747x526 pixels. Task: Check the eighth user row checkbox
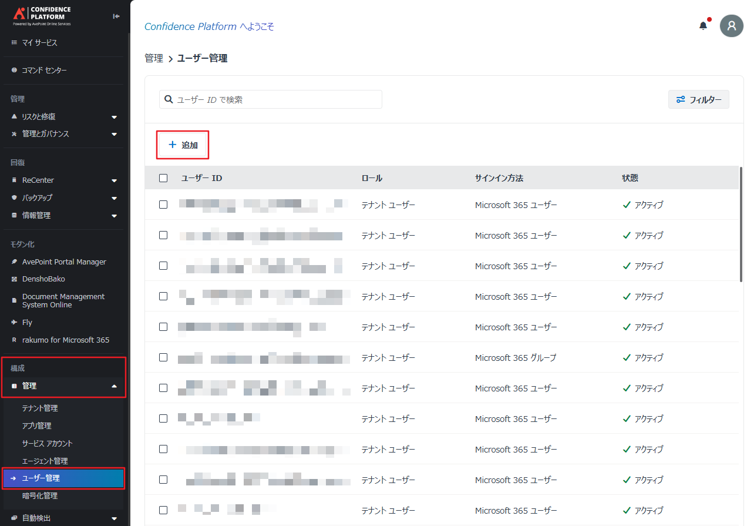coord(163,418)
